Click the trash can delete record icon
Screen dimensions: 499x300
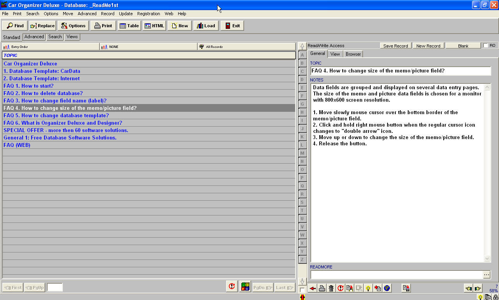[331, 288]
